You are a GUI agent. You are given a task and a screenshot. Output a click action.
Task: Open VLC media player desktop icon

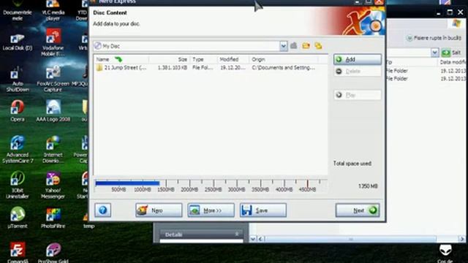click(x=53, y=10)
